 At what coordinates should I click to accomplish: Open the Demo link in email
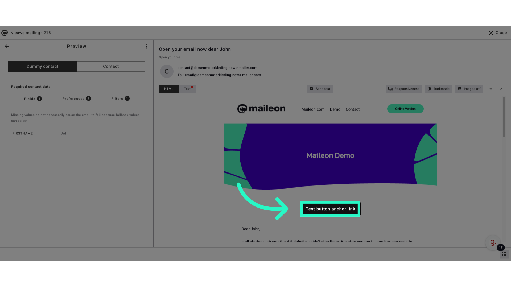pyautogui.click(x=335, y=109)
